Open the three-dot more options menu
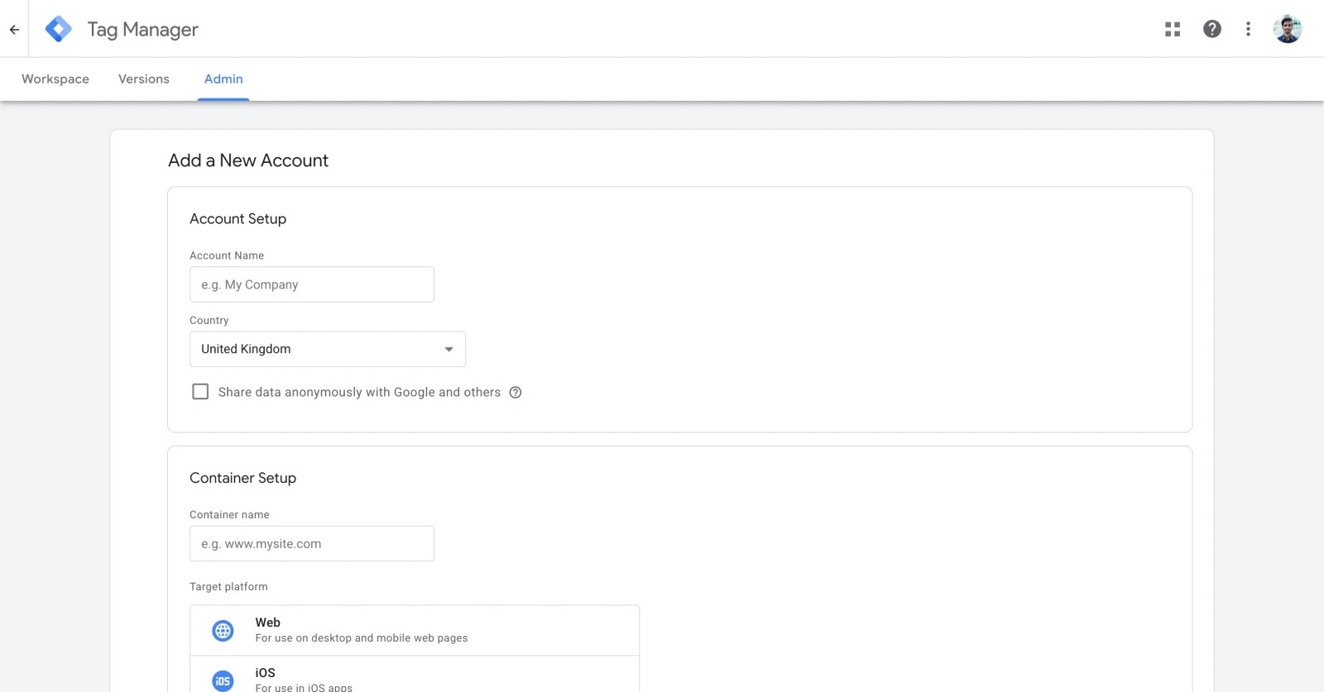Image resolution: width=1324 pixels, height=692 pixels. [1248, 29]
